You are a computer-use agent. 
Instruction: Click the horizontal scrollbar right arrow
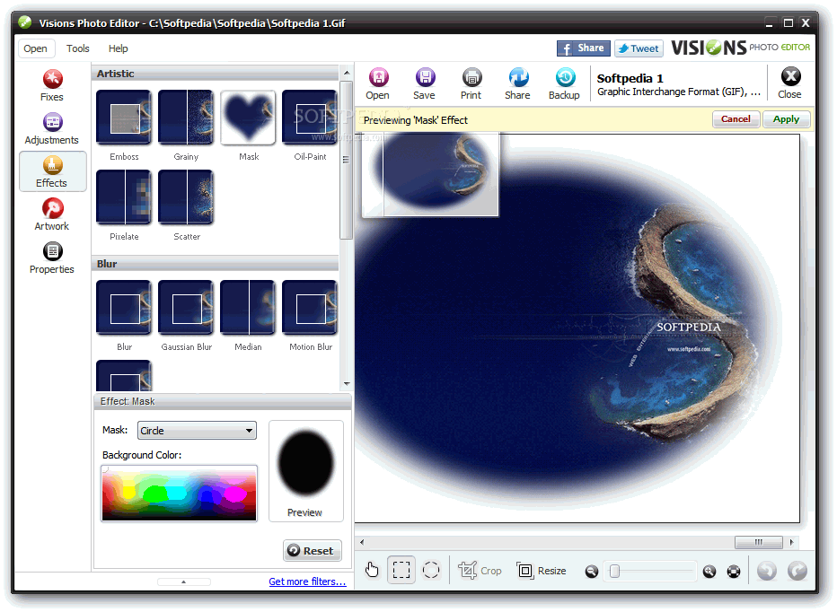[x=791, y=542]
